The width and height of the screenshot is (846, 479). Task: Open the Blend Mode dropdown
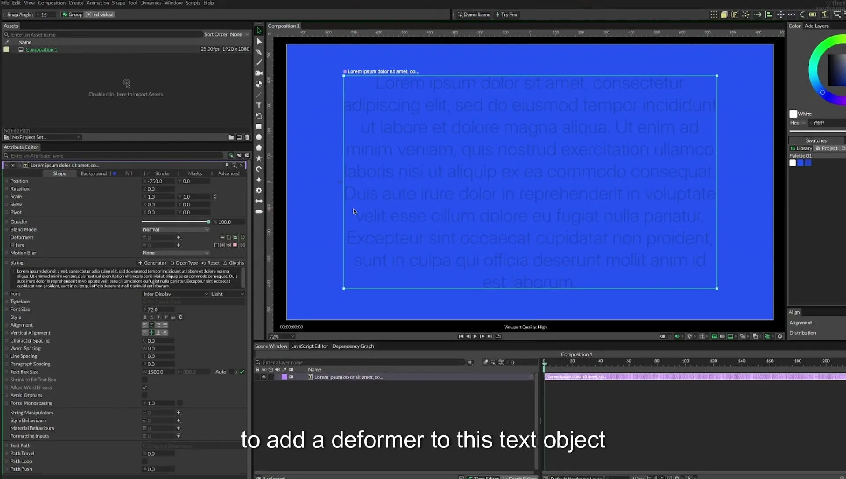tap(175, 229)
